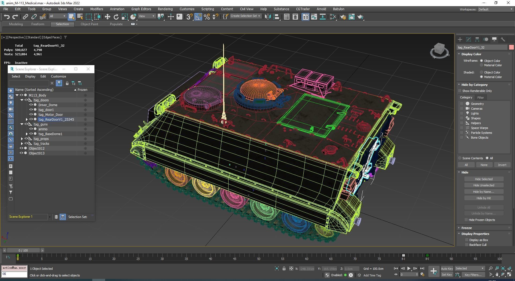This screenshot has width=515, height=281.
Task: Click the Hide Unselected button
Action: (x=484, y=185)
